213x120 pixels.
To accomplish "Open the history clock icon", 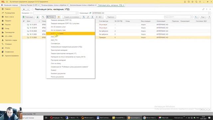I will (189, 2).
